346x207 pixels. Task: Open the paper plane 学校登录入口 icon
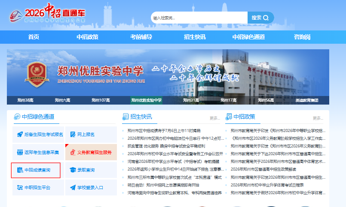(x=73, y=187)
